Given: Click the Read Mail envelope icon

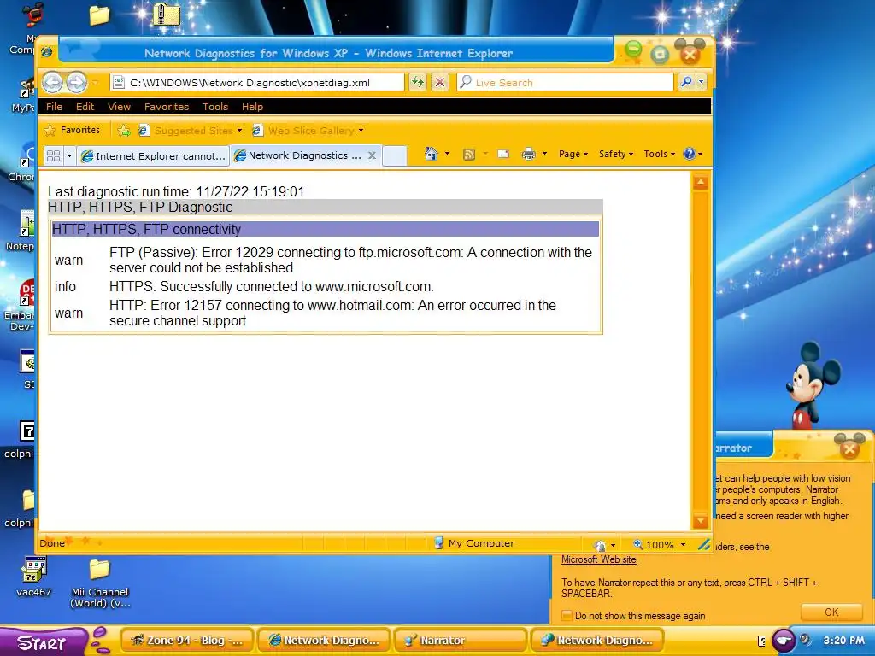Looking at the screenshot, I should click(503, 154).
